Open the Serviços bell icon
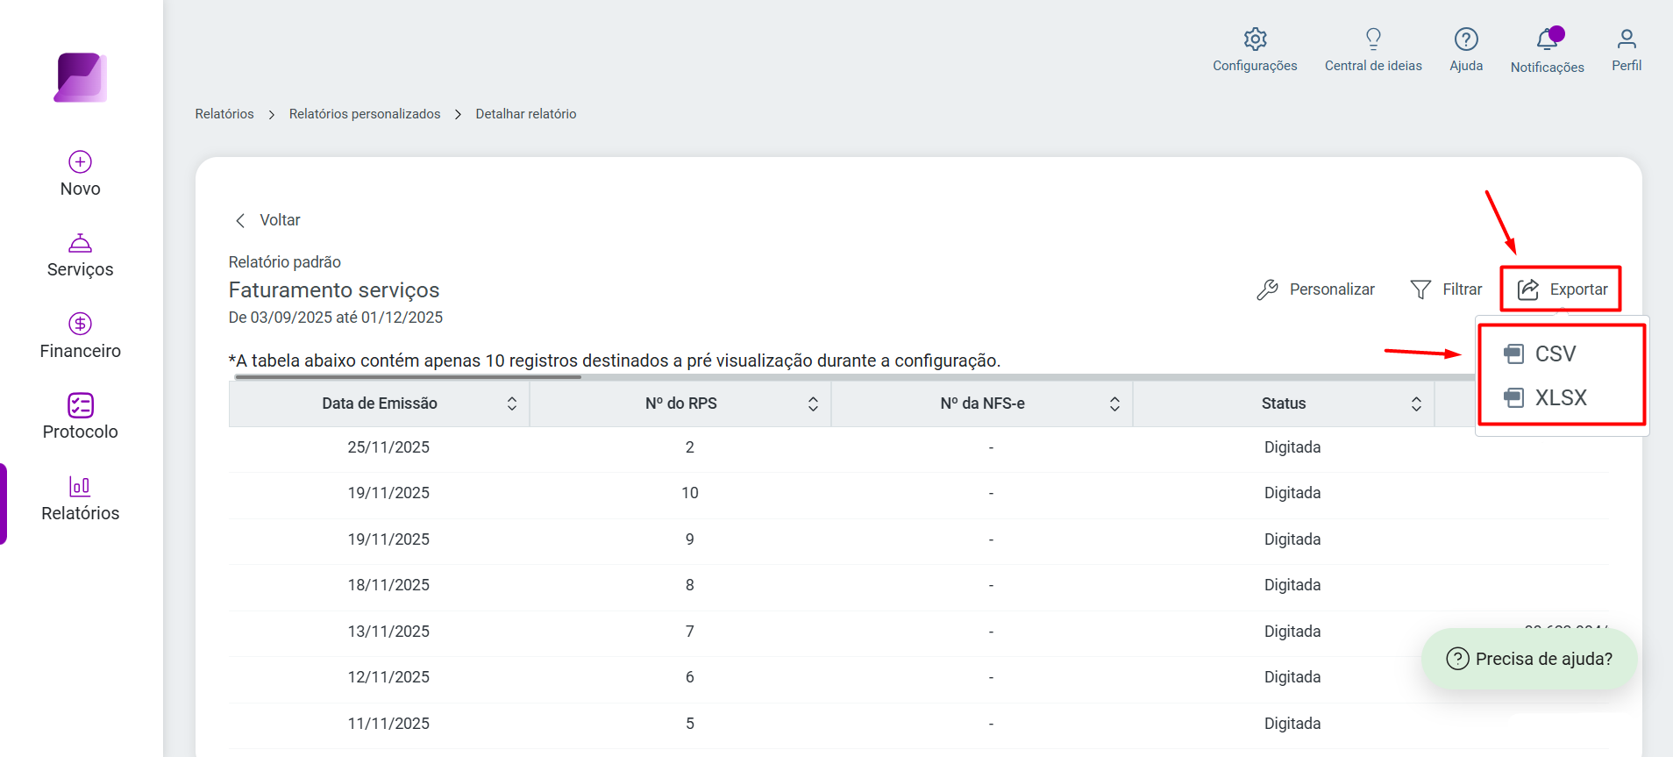 81,243
